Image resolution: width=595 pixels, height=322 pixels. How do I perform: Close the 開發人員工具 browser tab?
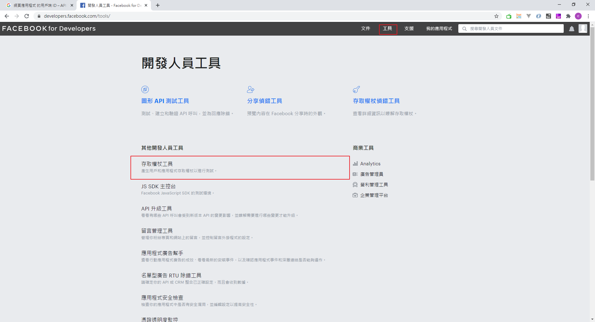point(146,5)
